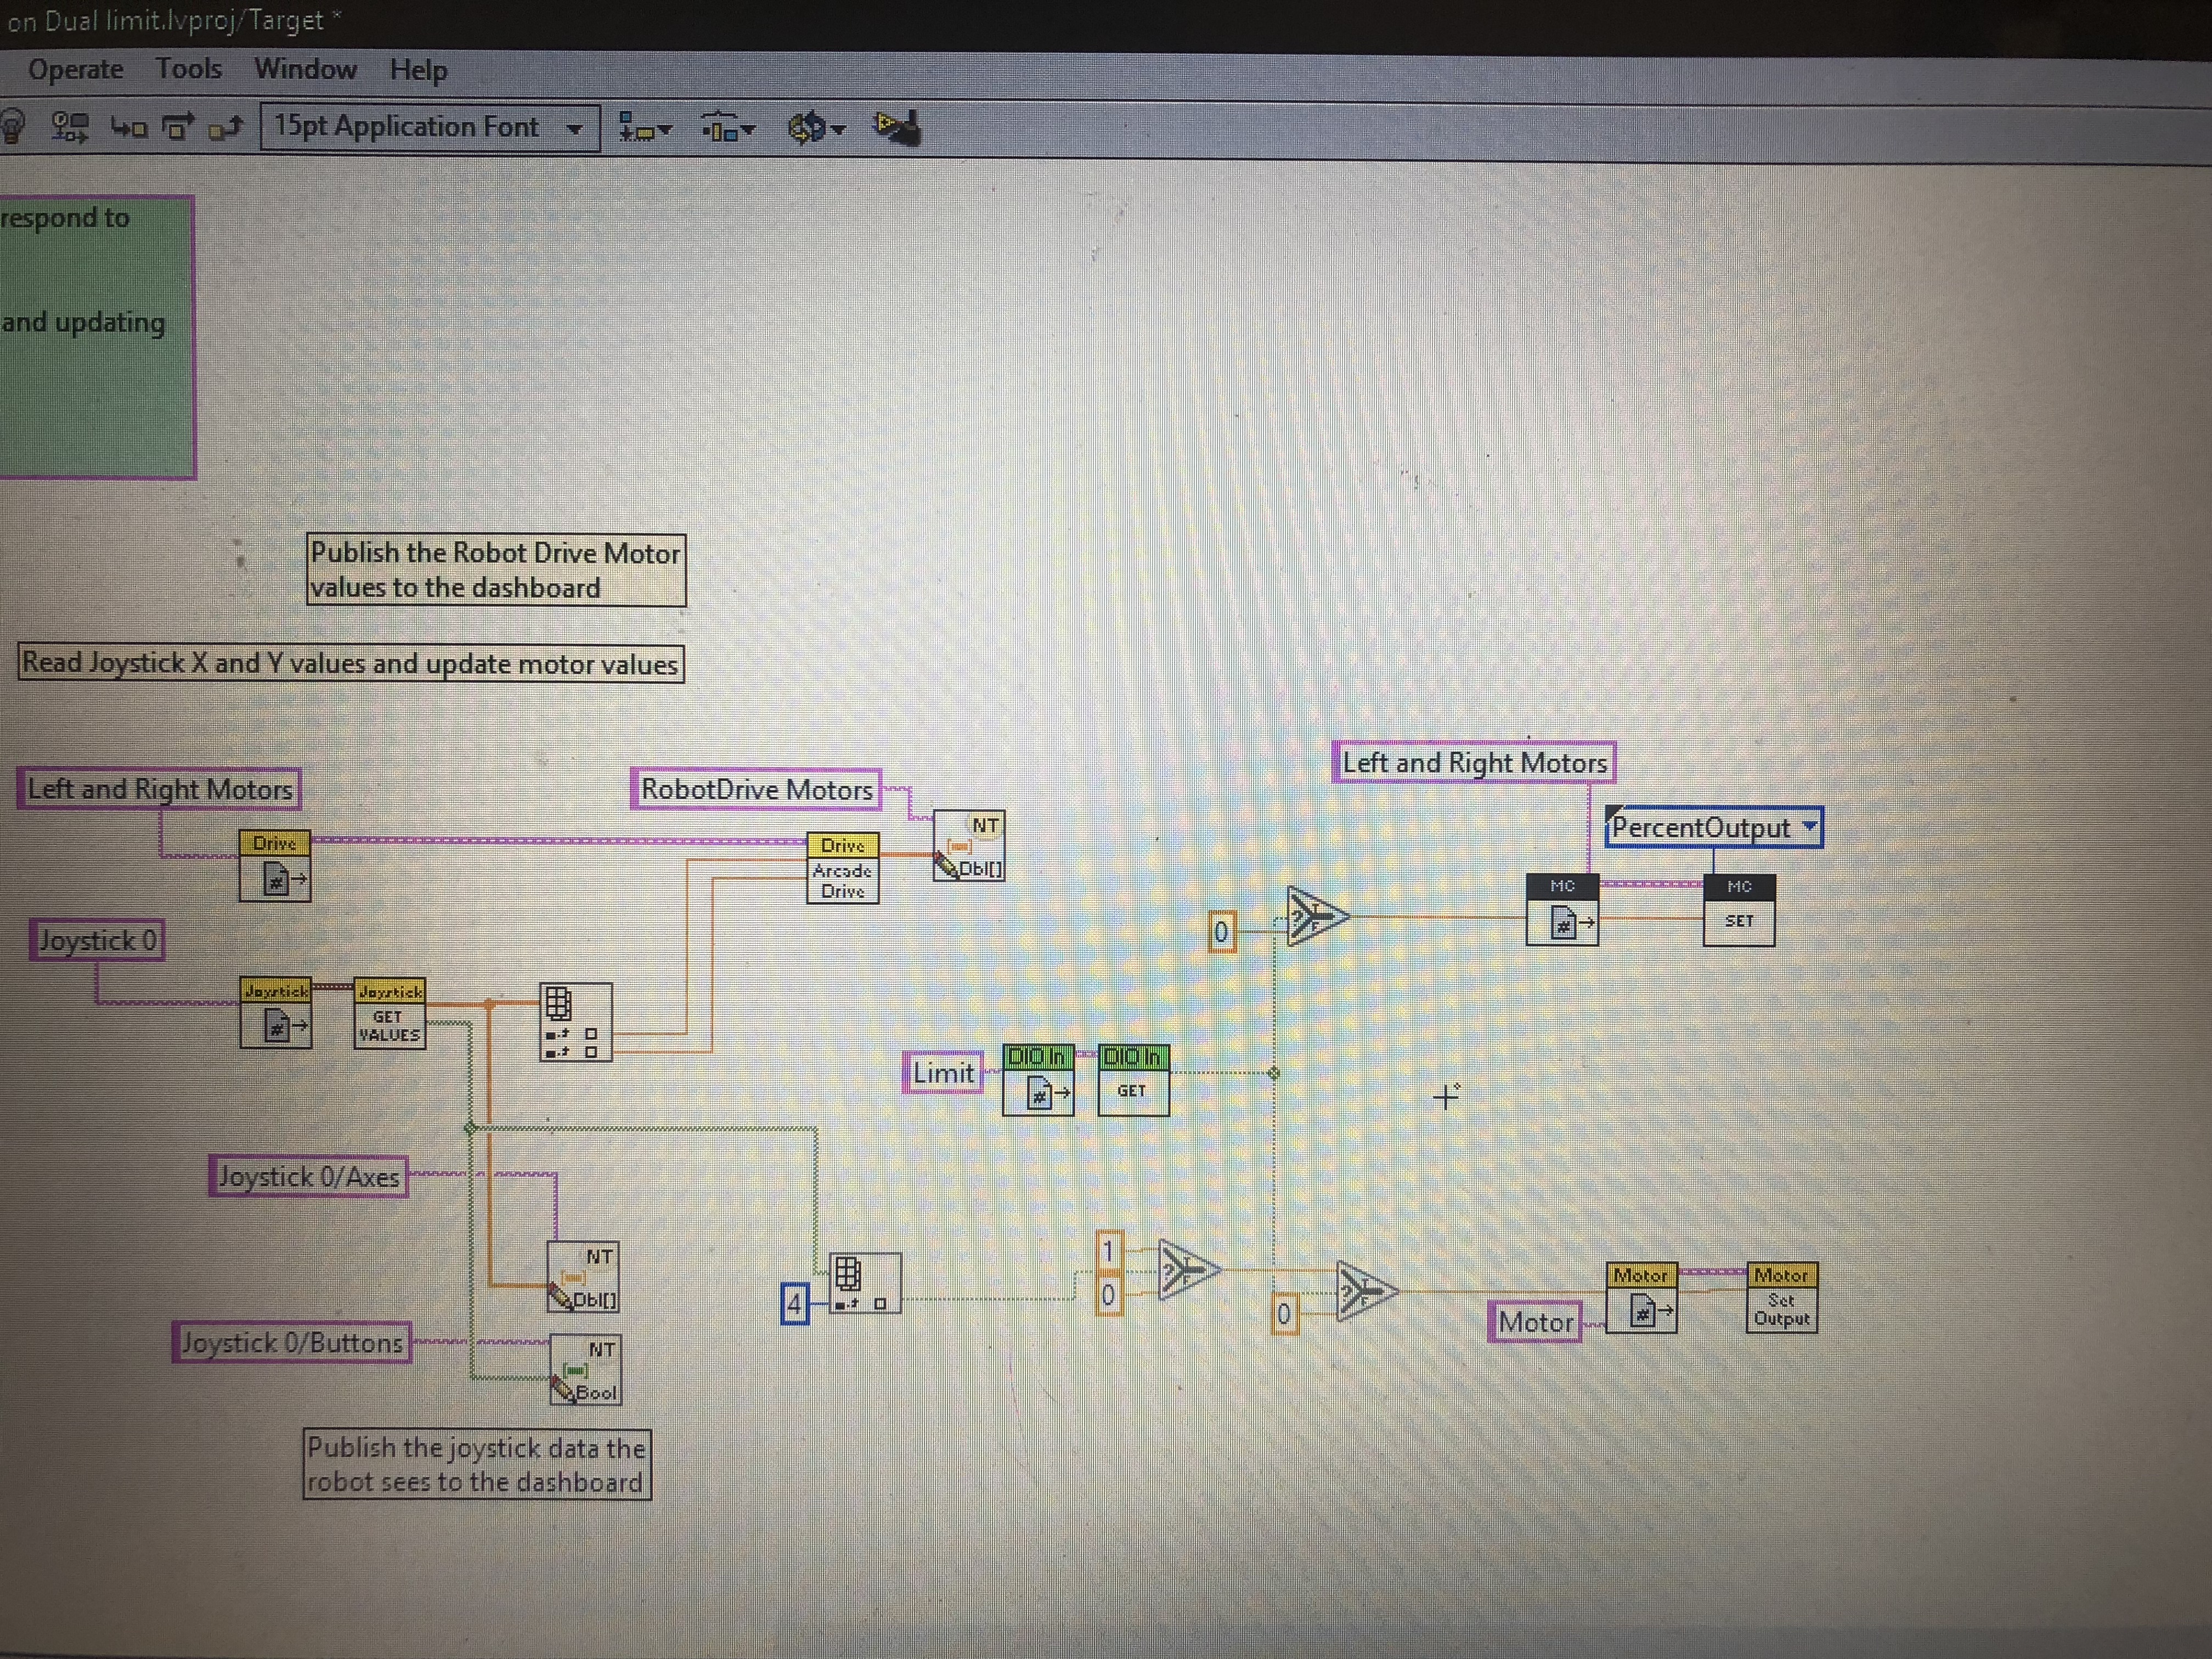Select the MC SET motor control node

tap(1739, 910)
